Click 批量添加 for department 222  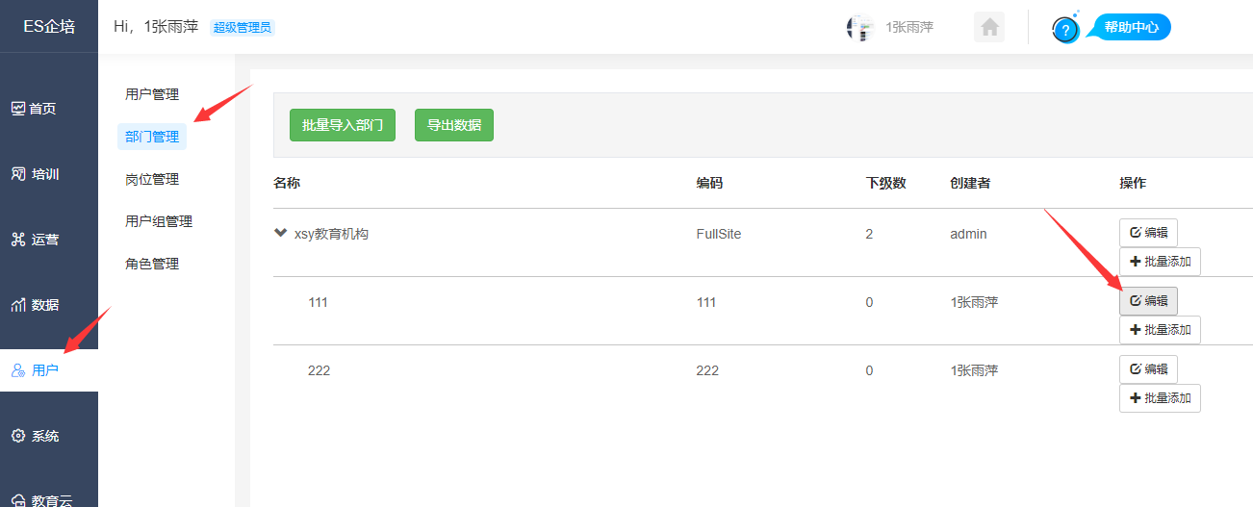pos(1160,398)
